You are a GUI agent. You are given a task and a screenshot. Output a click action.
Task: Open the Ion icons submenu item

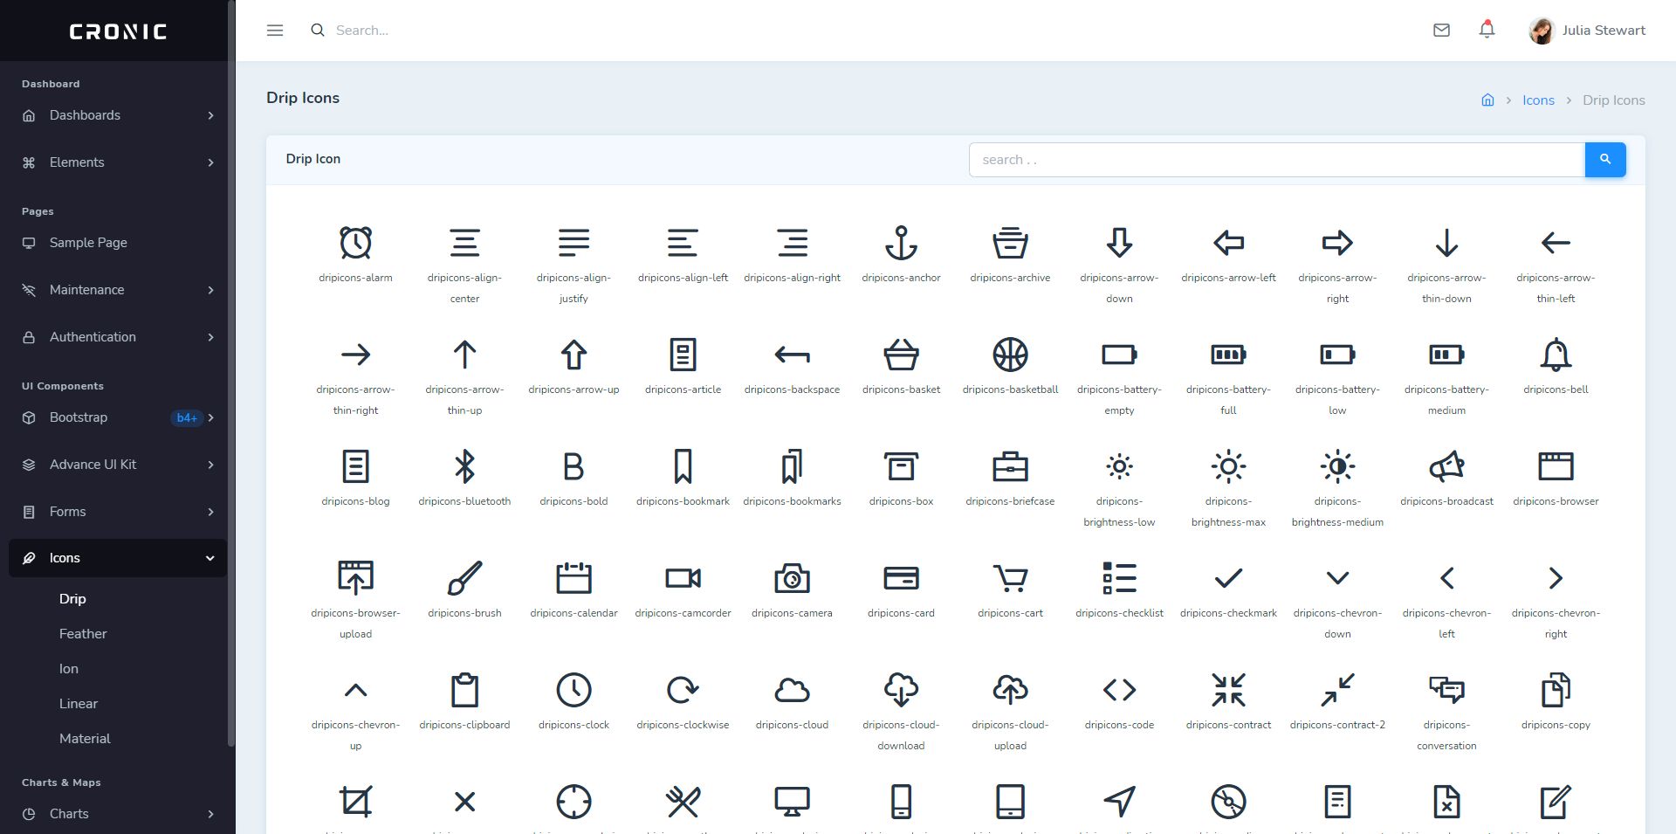69,669
